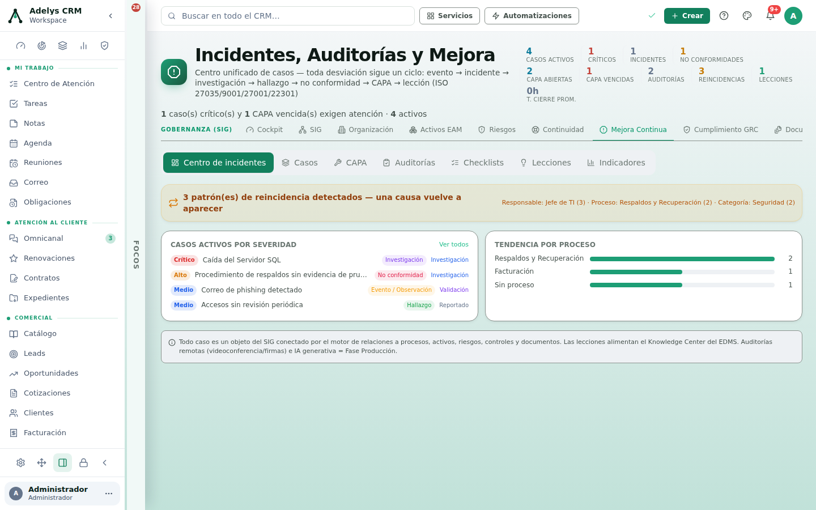Collapse the Adelys CRM workspace header chevron

110,16
